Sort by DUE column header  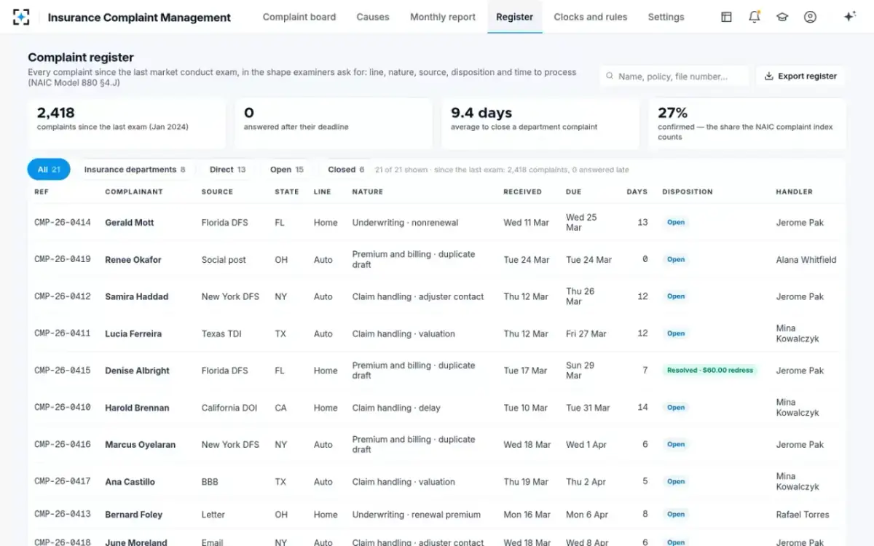click(574, 192)
